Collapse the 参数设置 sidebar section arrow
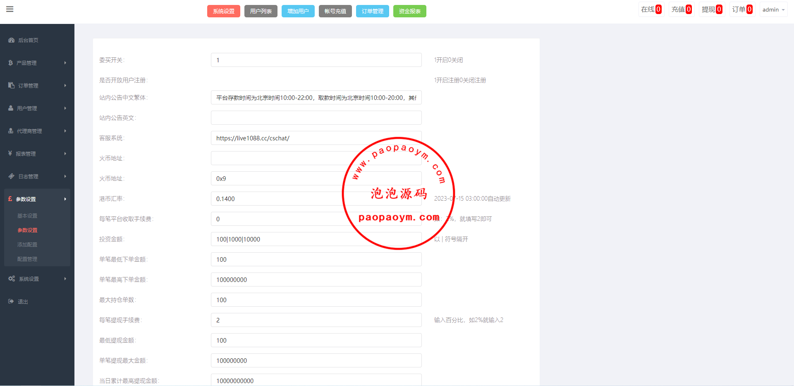Viewport: 794px width, 386px height. tap(65, 199)
